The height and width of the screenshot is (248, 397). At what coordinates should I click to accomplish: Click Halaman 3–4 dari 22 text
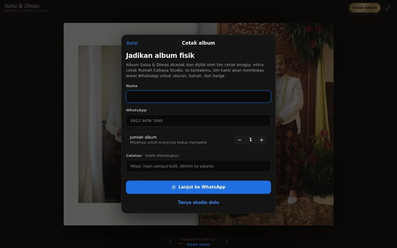[x=198, y=239]
